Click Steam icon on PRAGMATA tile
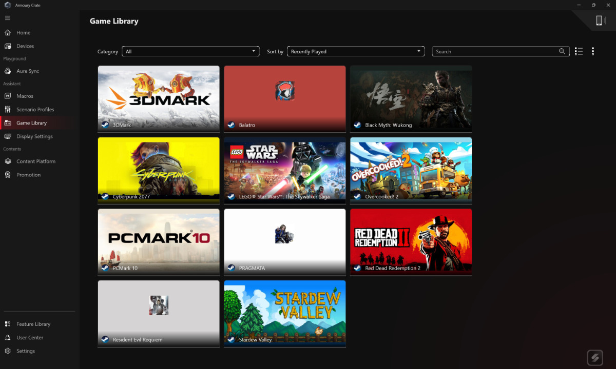The image size is (616, 369). pos(231,268)
